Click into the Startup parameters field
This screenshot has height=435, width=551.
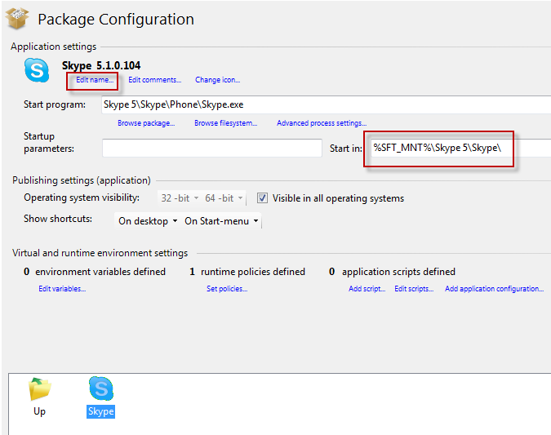click(x=211, y=148)
